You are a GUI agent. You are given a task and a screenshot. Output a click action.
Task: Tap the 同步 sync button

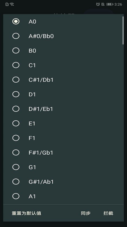[x=86, y=213]
